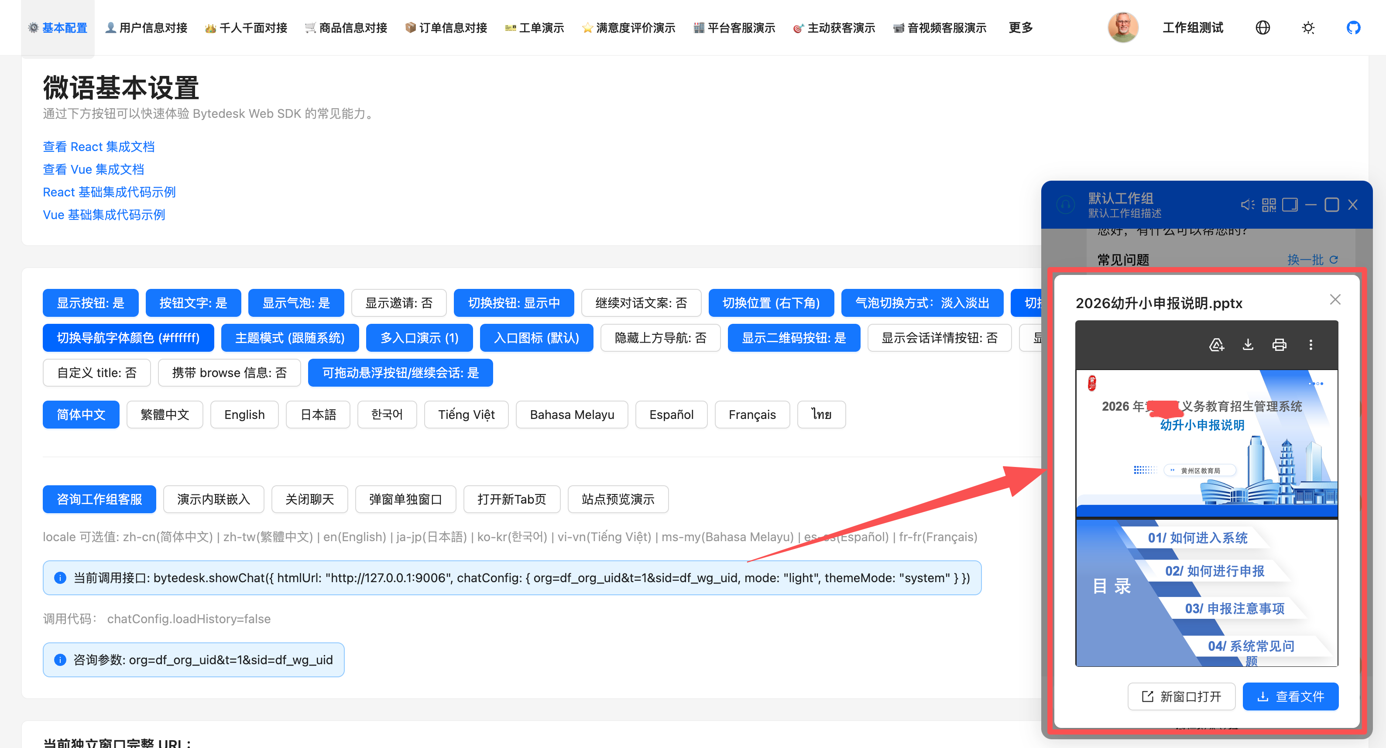This screenshot has height=748, width=1386.
Task: Switch to 工单演示 tab
Action: (534, 28)
